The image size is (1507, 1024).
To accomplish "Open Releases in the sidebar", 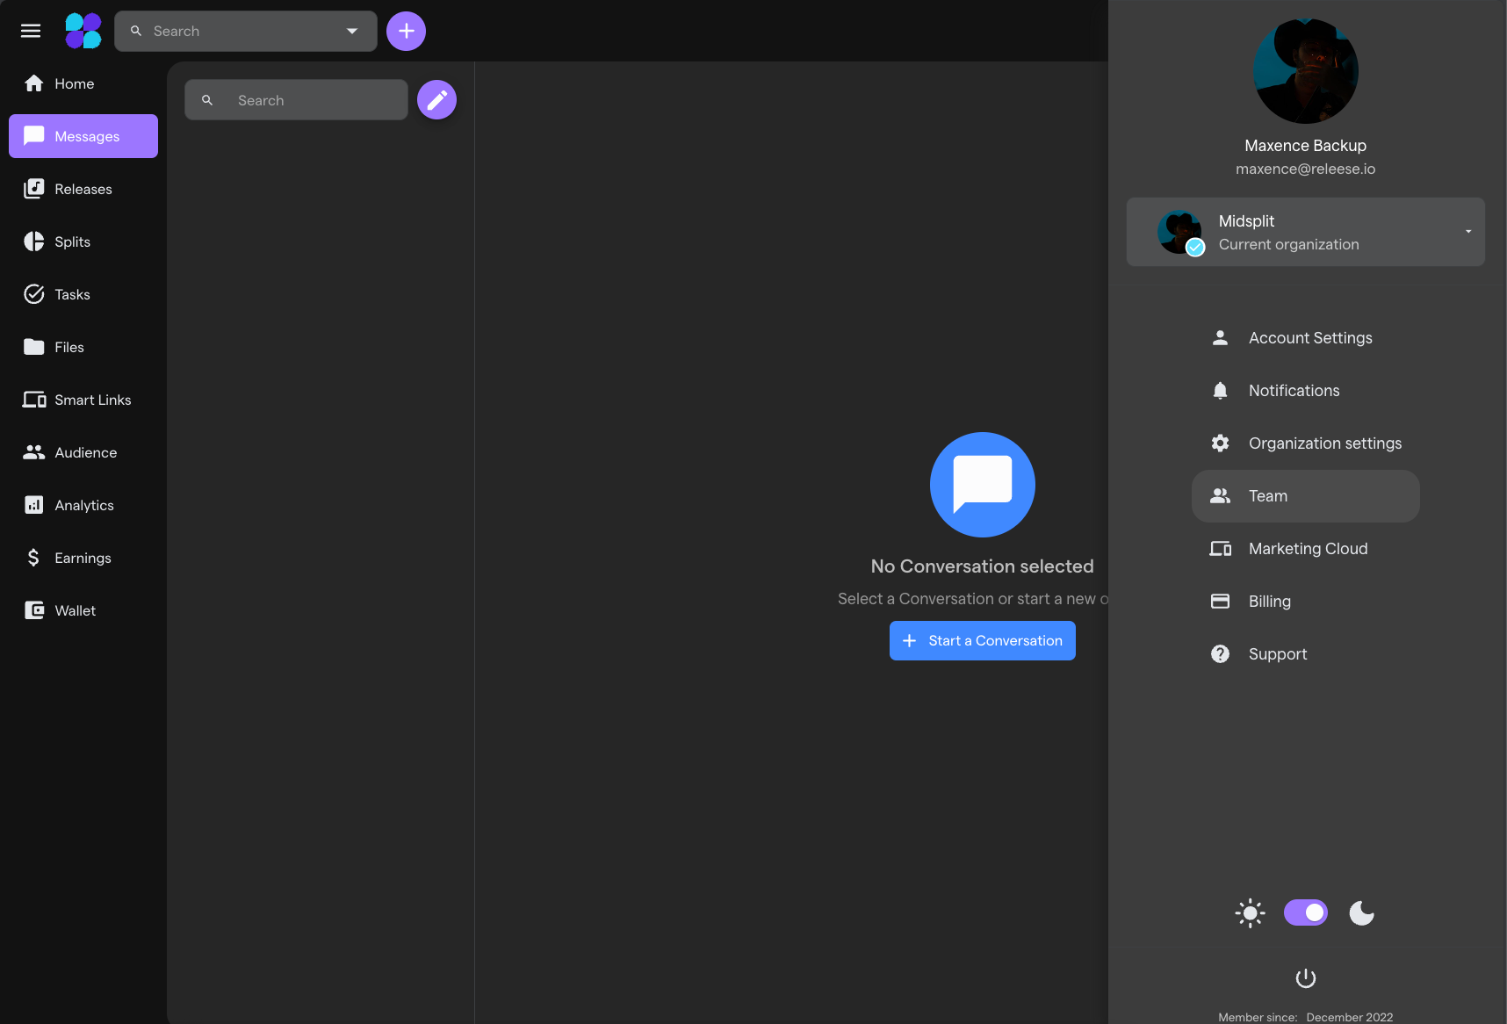I will (x=83, y=189).
